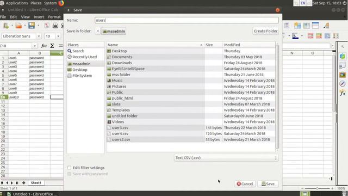
Task: Open the Text CSV file type dropdown
Action: [x=226, y=158]
